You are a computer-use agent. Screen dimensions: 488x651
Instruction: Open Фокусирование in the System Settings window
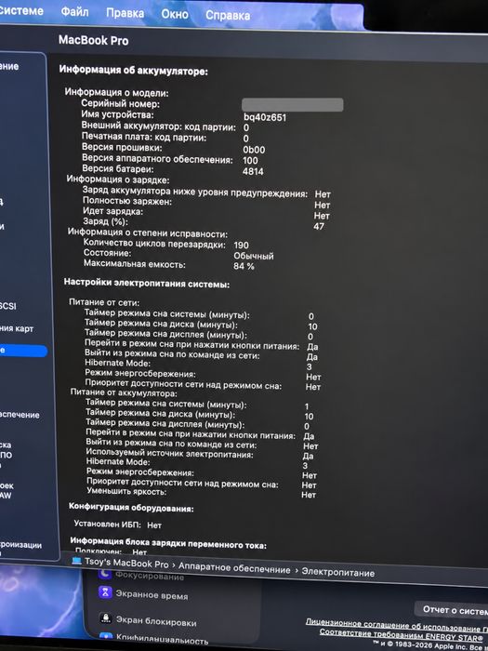[x=150, y=576]
